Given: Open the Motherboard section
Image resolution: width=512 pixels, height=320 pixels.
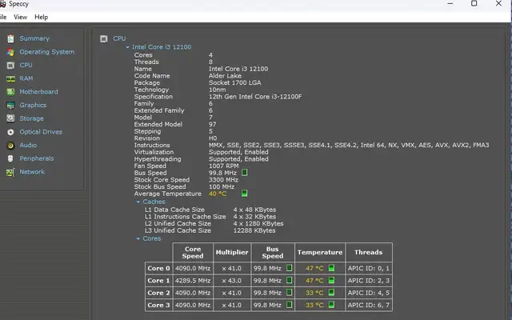Looking at the screenshot, I should [38, 92].
